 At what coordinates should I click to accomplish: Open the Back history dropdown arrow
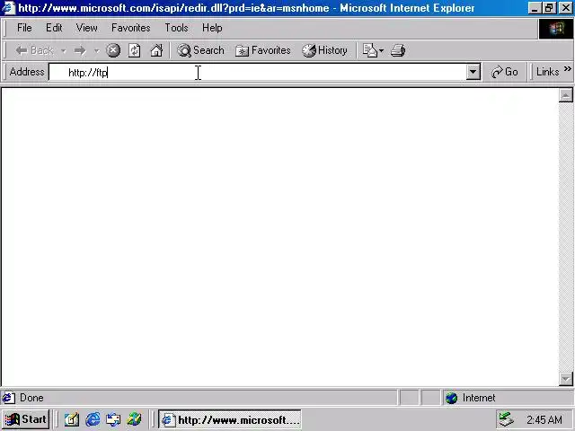pyautogui.click(x=64, y=50)
